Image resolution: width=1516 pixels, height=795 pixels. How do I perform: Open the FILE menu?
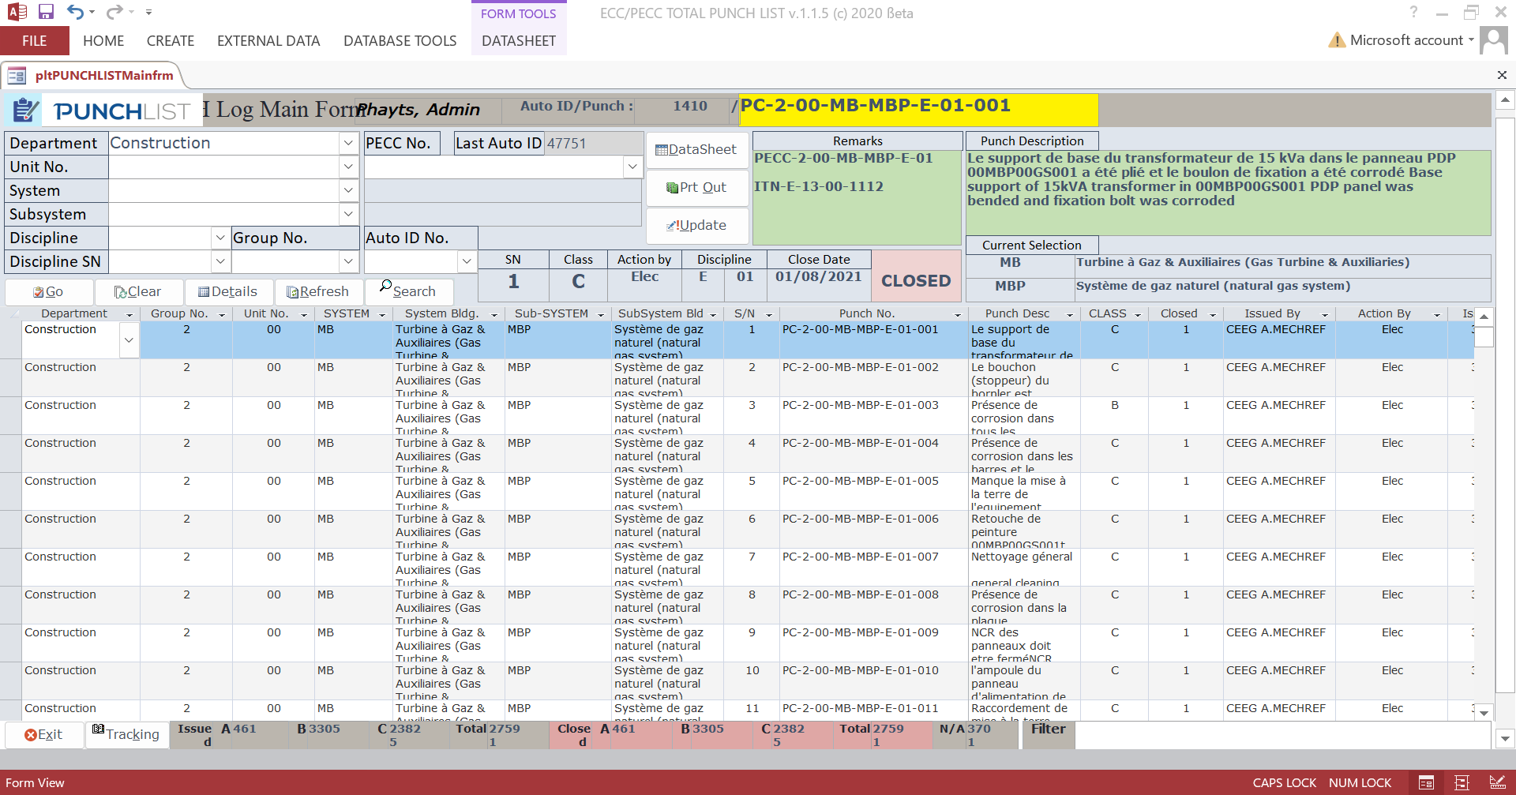click(35, 41)
